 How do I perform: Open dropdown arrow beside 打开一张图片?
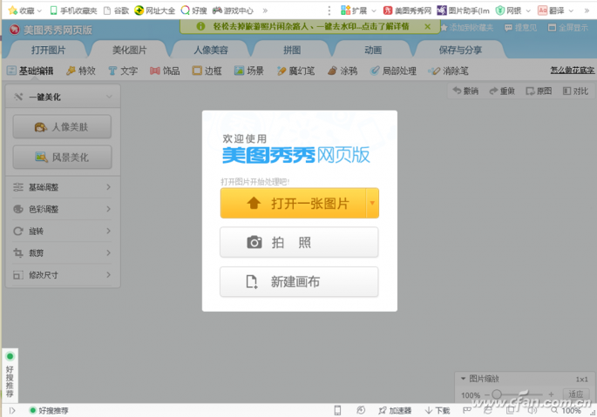[372, 203]
